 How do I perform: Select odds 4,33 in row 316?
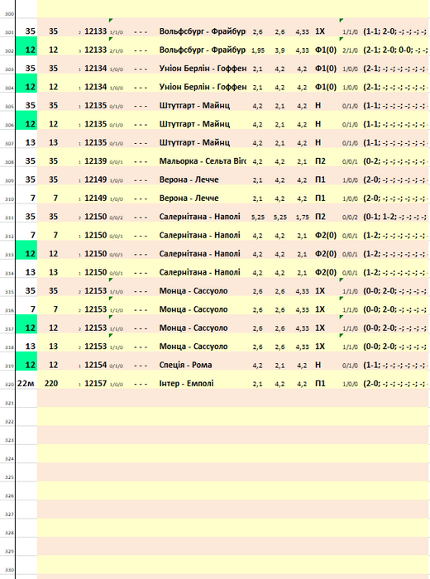pyautogui.click(x=303, y=310)
